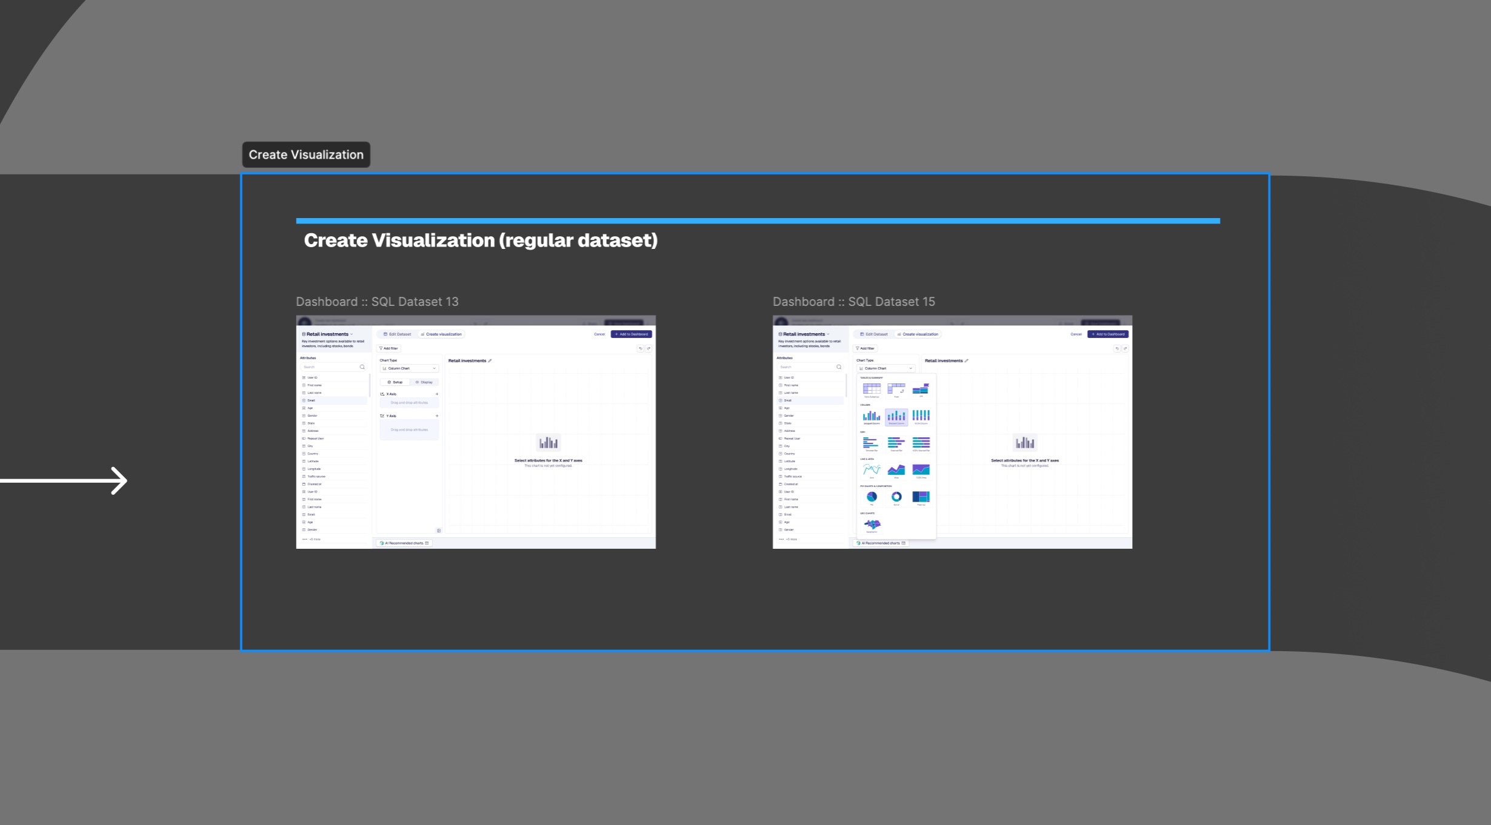Click the X Axis plus icon in Dataset 13 frame
Image resolution: width=1491 pixels, height=825 pixels.
437,394
